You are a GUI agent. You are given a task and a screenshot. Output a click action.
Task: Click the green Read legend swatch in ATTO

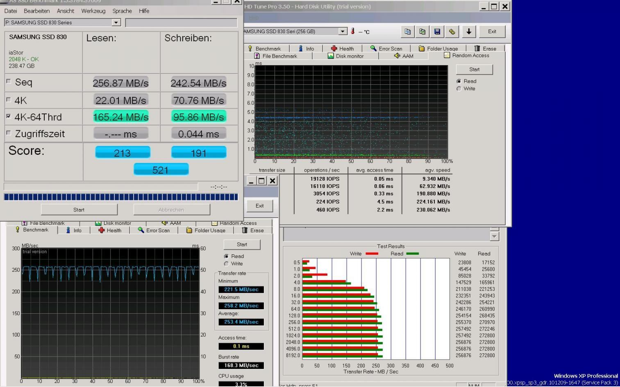(412, 253)
